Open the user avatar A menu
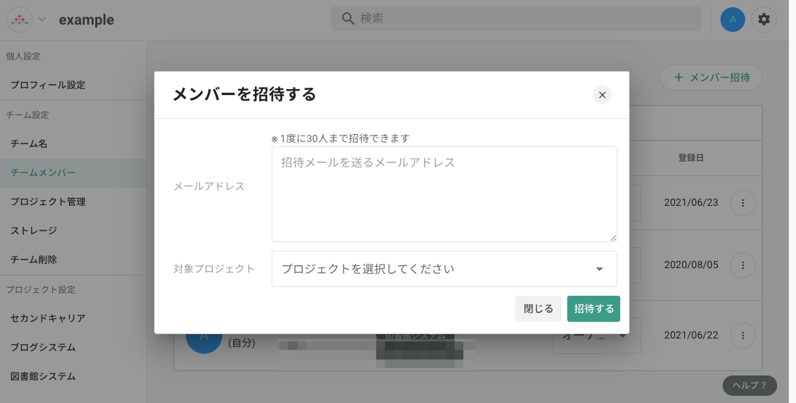 (x=733, y=20)
